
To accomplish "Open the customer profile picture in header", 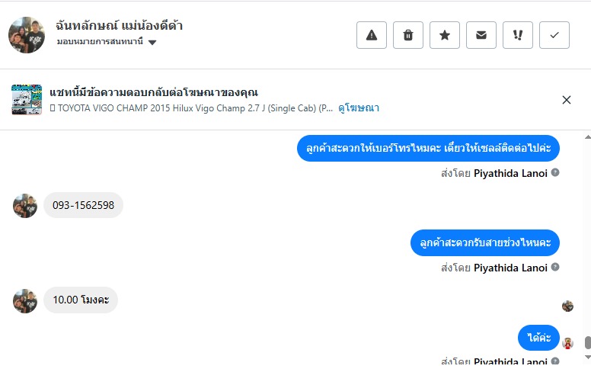I will pos(27,35).
